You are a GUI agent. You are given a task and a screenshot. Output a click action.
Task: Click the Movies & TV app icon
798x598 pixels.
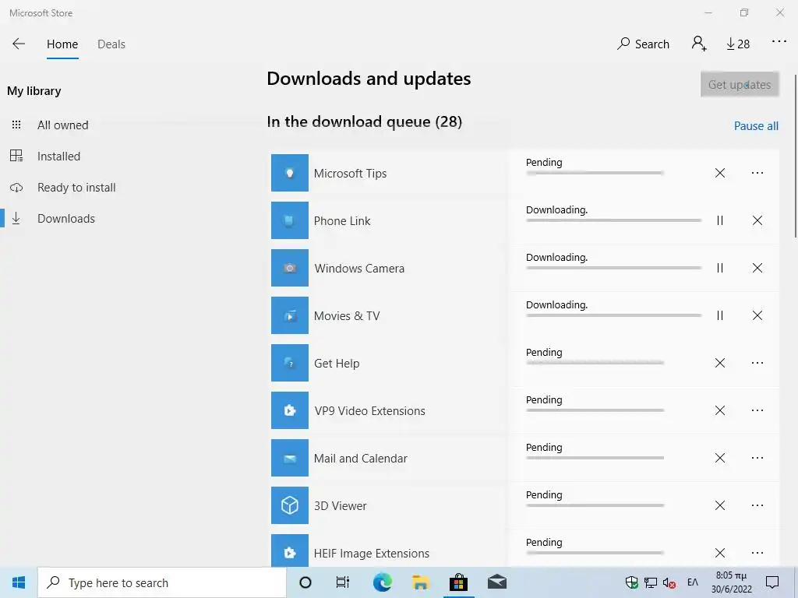[x=290, y=315]
